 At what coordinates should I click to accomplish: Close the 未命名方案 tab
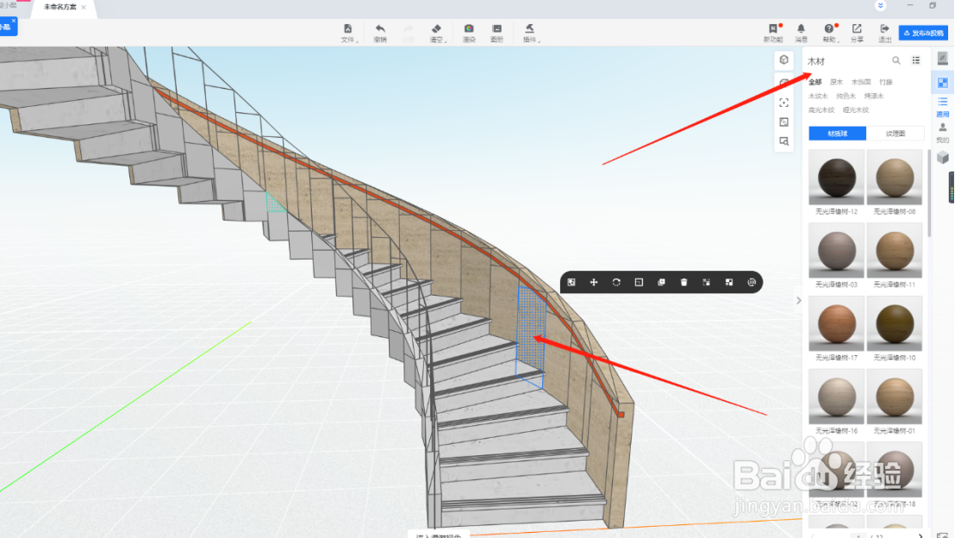point(84,7)
